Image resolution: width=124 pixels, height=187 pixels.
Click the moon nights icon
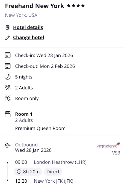tap(8, 77)
